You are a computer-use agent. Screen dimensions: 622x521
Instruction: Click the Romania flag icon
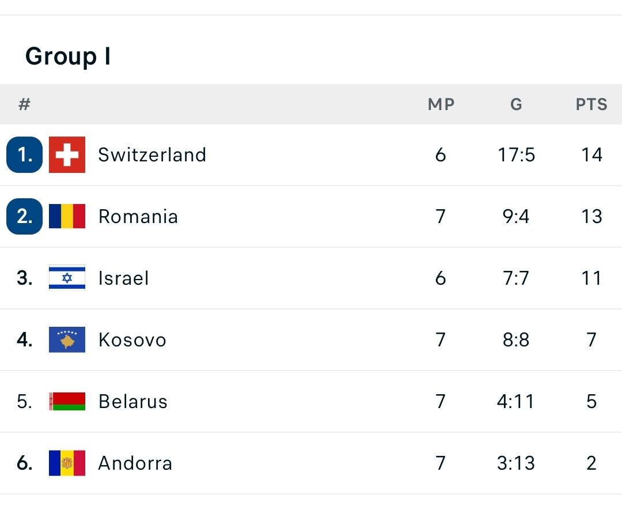click(67, 216)
